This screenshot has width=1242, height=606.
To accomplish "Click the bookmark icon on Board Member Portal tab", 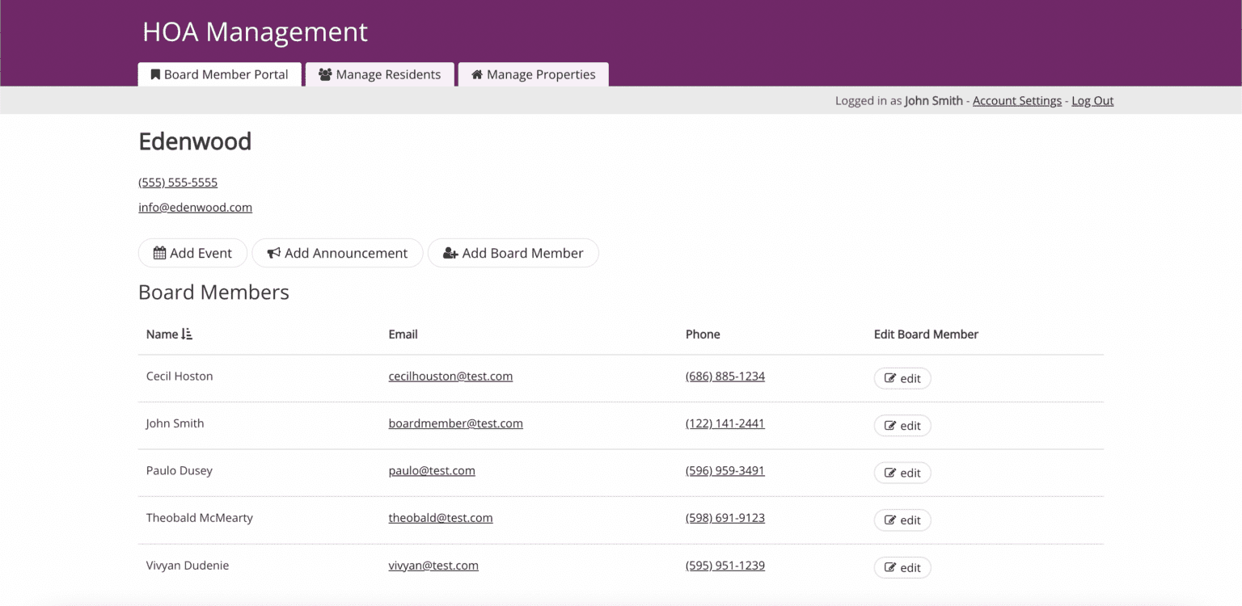I will [155, 74].
